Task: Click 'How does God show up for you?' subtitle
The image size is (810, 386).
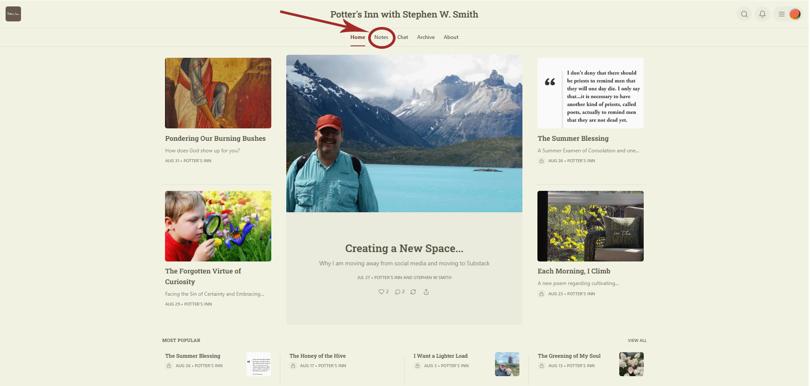Action: pyautogui.click(x=202, y=151)
